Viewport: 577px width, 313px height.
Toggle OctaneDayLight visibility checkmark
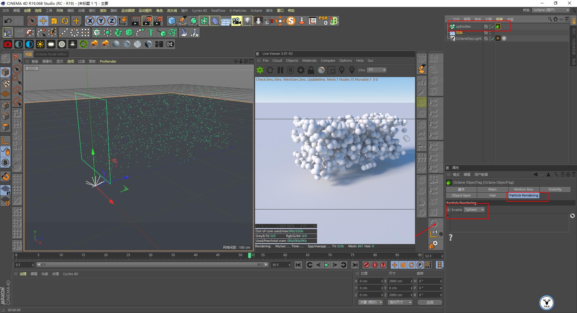point(493,39)
